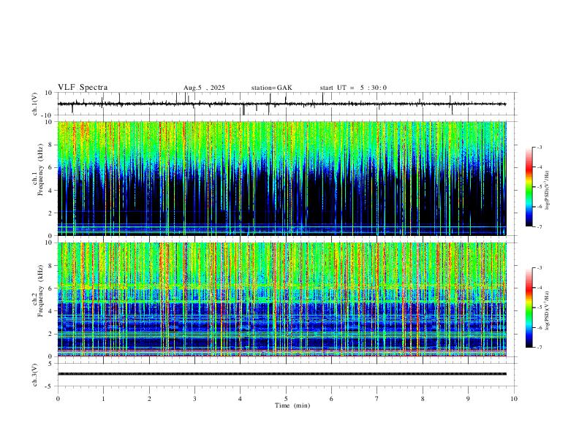Click the "-7" label on upper colorbar

540,226
